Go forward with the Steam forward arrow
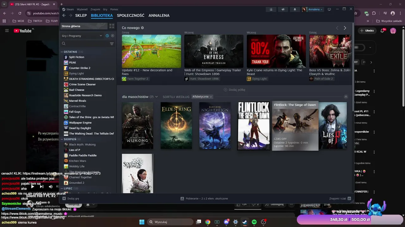405x227 pixels. tap(71, 15)
